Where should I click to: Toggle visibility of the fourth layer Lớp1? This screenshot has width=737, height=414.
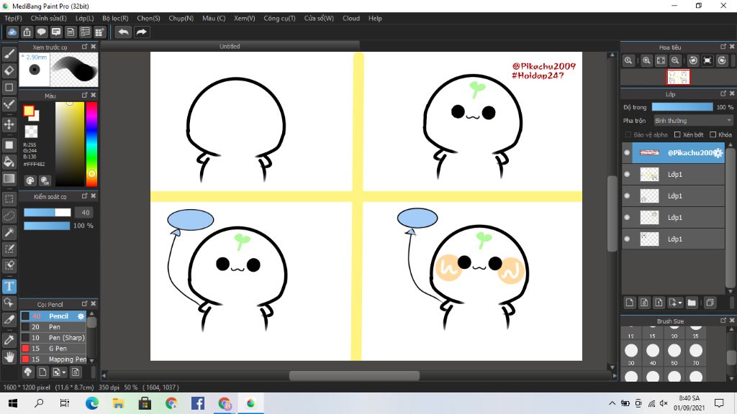pyautogui.click(x=627, y=217)
